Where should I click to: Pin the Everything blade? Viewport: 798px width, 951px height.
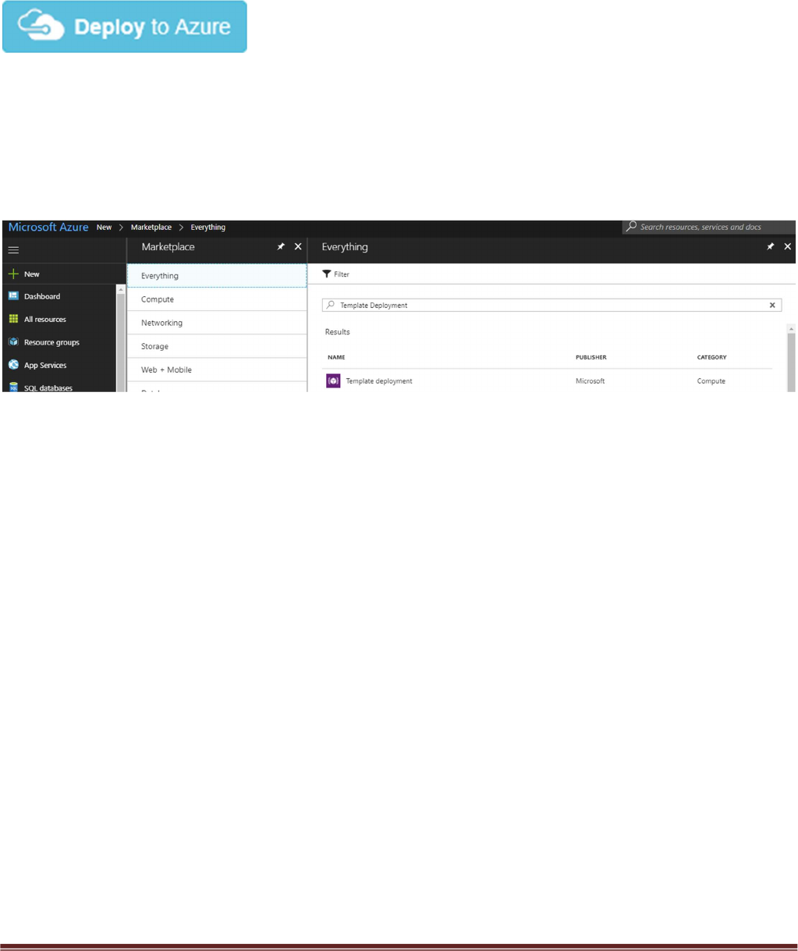coord(770,246)
